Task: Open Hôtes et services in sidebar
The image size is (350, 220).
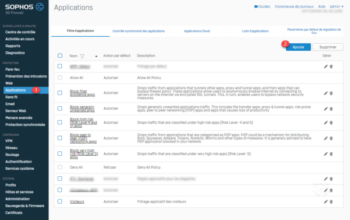Action: point(19,192)
